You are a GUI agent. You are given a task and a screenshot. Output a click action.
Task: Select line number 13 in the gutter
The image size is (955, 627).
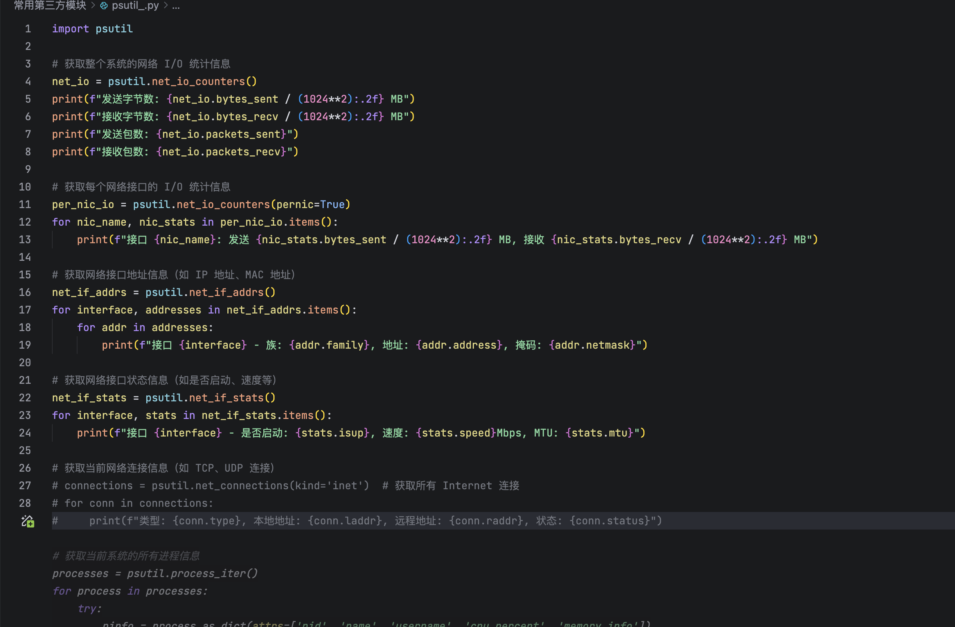(x=25, y=240)
